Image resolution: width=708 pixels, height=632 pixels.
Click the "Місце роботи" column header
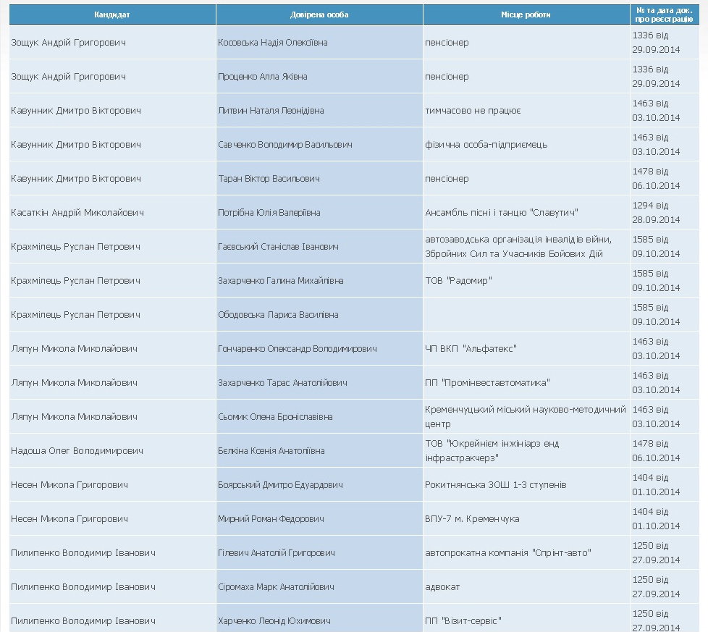[526, 14]
